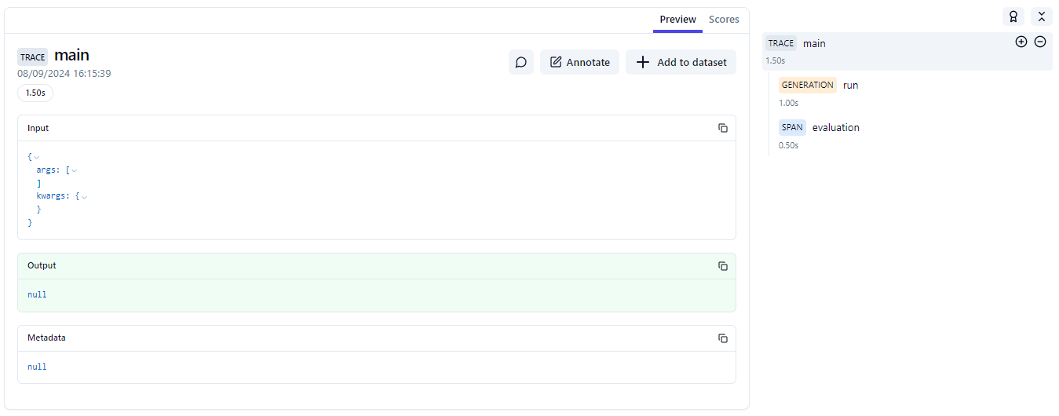Collapse the root JSON brace in Input
This screenshot has height=416, width=1059.
coord(36,157)
